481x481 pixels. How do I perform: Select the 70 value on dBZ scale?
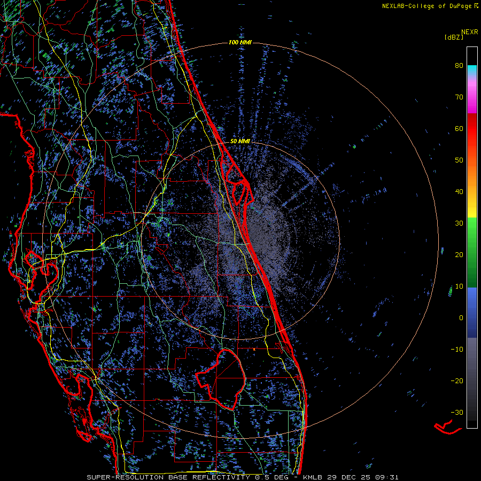tap(459, 97)
